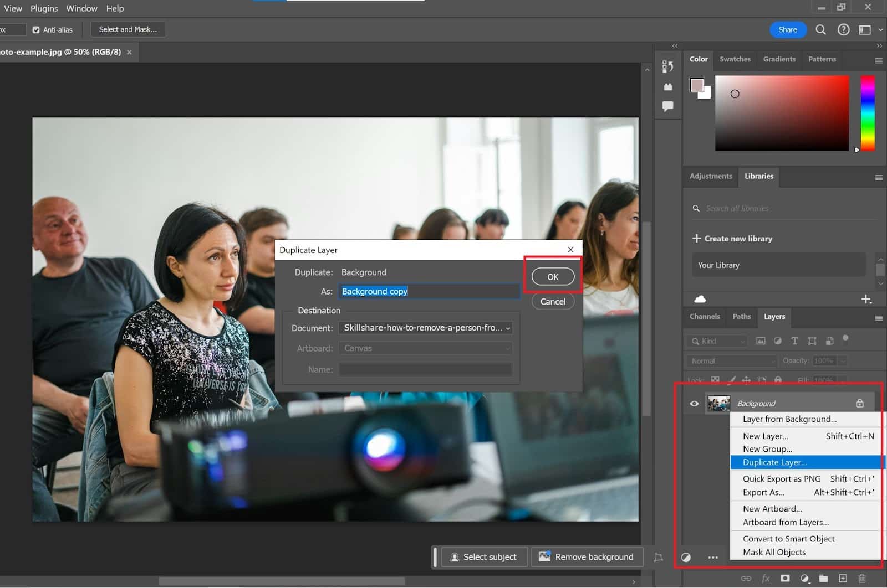This screenshot has width=887, height=588.
Task: Open the comments speech bubble panel icon
Action: 667,106
